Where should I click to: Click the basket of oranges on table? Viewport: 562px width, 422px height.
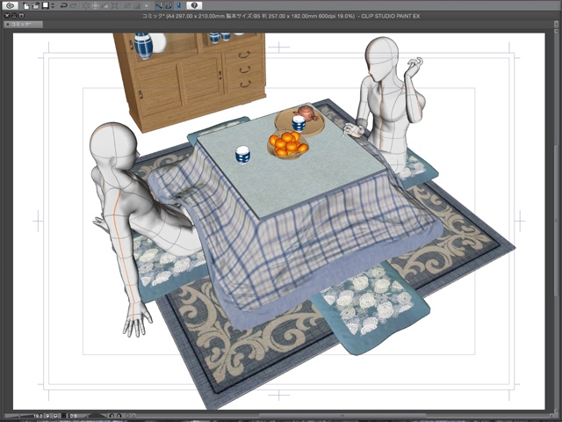(288, 146)
